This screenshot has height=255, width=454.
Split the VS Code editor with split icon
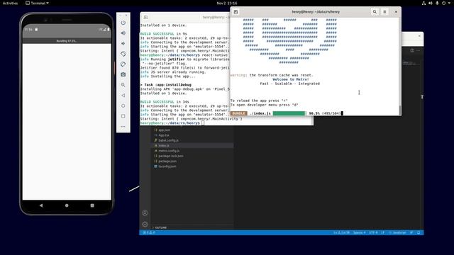tap(412, 50)
